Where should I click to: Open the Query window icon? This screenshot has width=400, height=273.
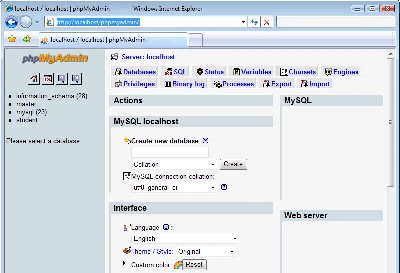click(48, 79)
